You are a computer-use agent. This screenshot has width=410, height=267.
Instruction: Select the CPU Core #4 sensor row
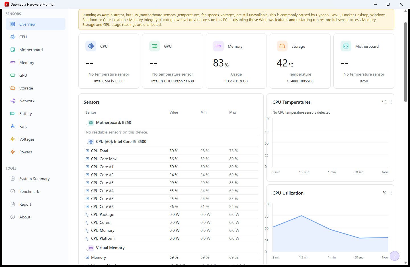[172, 191]
